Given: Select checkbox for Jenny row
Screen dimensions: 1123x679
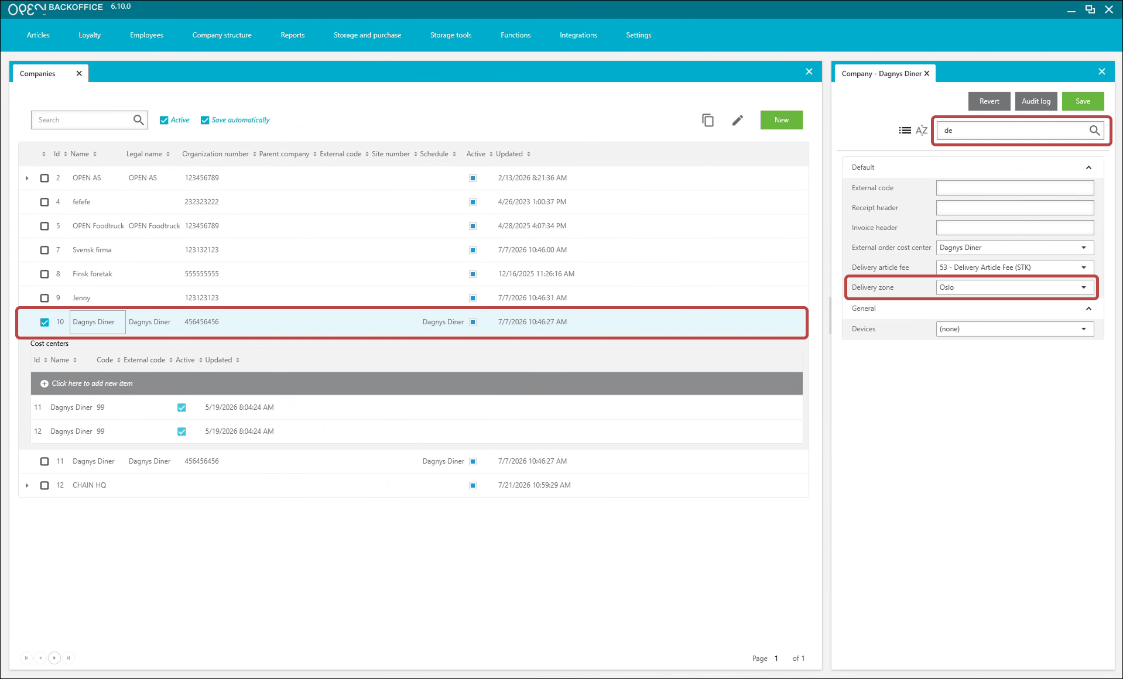Looking at the screenshot, I should (44, 298).
